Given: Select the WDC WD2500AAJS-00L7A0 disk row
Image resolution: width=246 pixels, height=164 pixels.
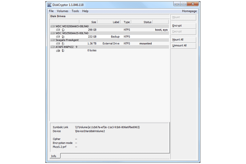Looking at the screenshot, I should [109, 33].
